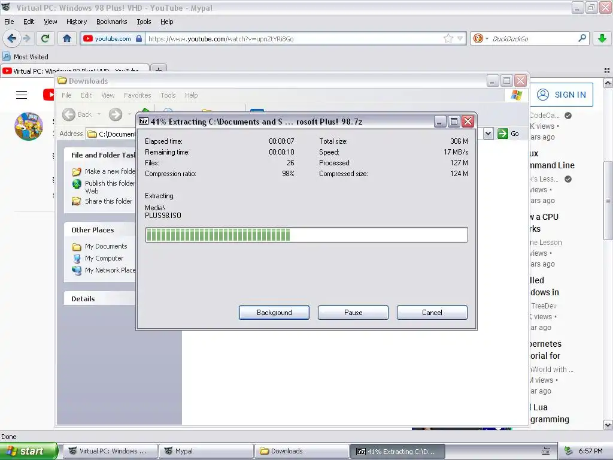613x460 pixels.
Task: Open Mypal Help menu
Action: [x=167, y=22]
